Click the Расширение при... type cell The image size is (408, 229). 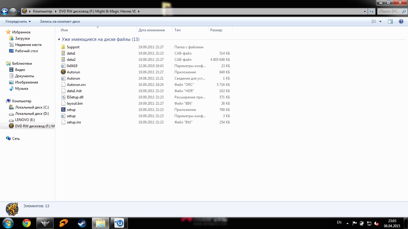[x=190, y=97]
